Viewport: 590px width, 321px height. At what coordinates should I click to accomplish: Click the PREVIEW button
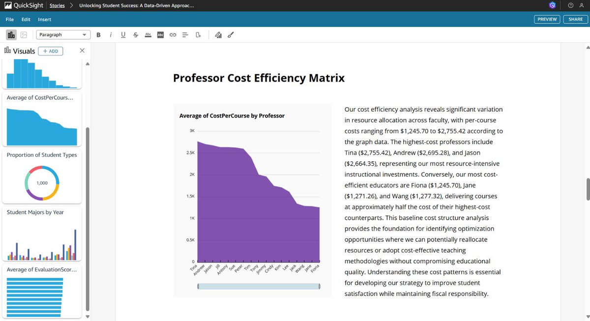tap(547, 19)
